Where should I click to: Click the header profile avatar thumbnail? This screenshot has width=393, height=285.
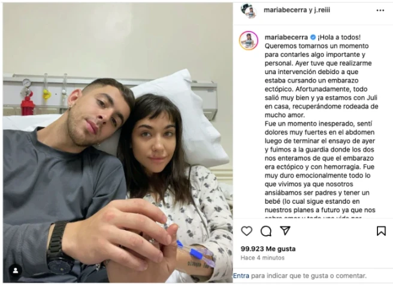pos(249,11)
